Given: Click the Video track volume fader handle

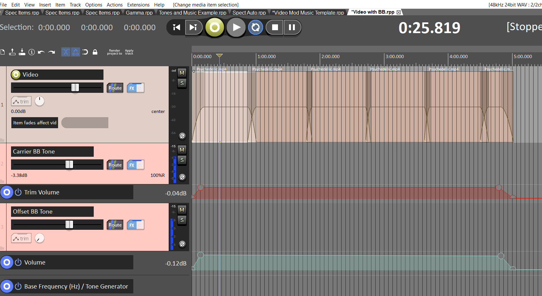Looking at the screenshot, I should pos(75,87).
